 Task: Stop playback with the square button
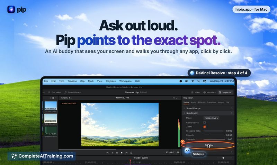[x=117, y=153]
